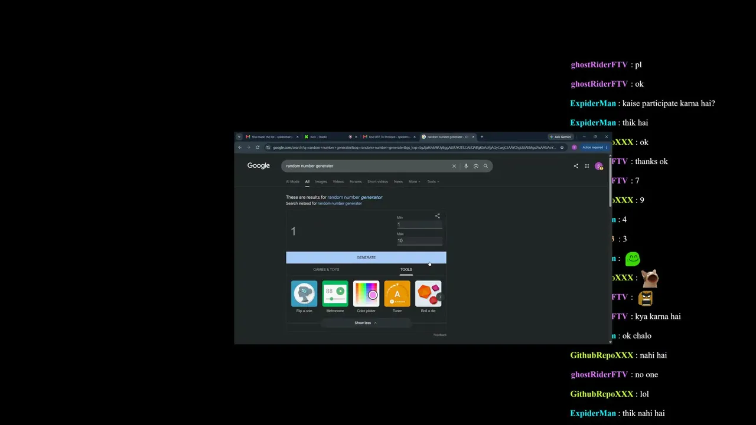The width and height of the screenshot is (756, 425).
Task: Open the tab search dropdown arrow
Action: coord(239,137)
